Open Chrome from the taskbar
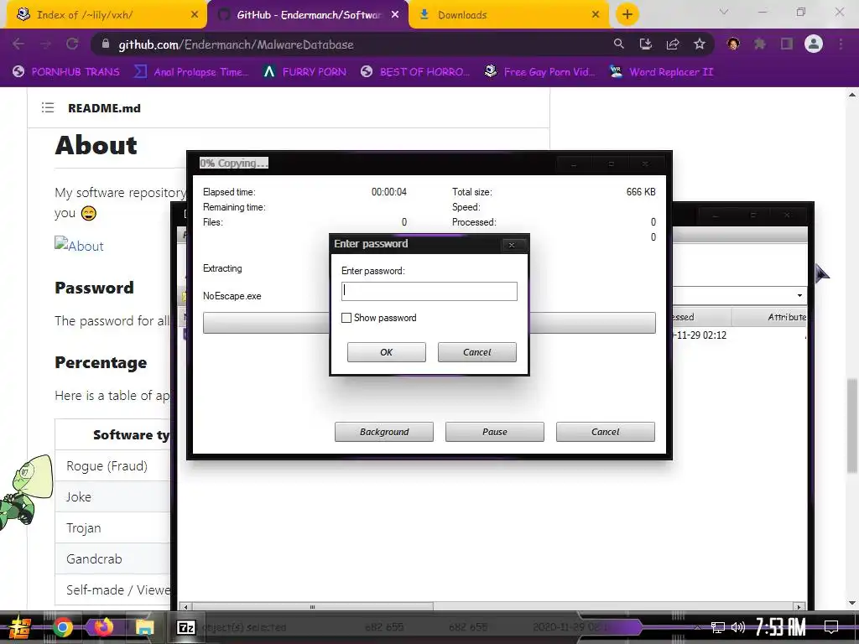859x644 pixels. click(x=62, y=627)
